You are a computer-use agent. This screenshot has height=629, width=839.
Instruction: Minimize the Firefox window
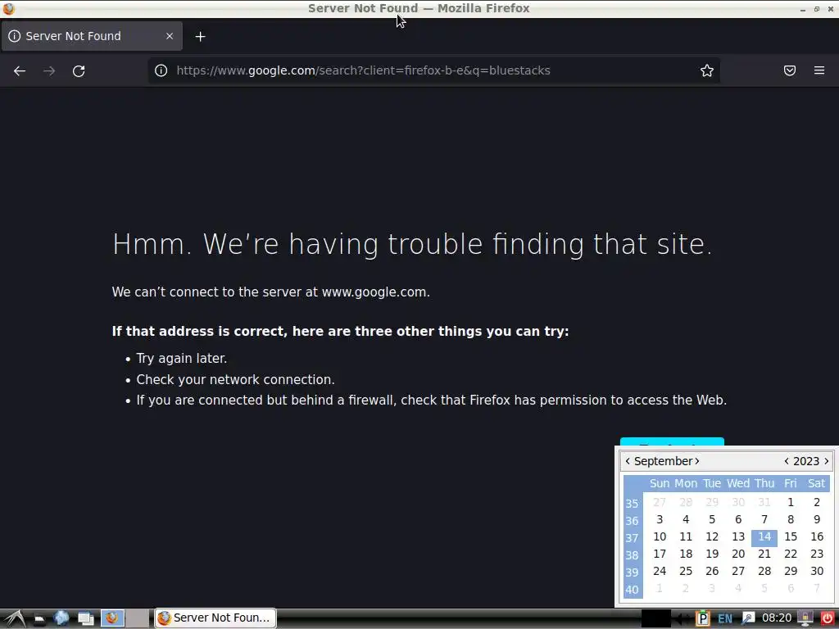803,9
